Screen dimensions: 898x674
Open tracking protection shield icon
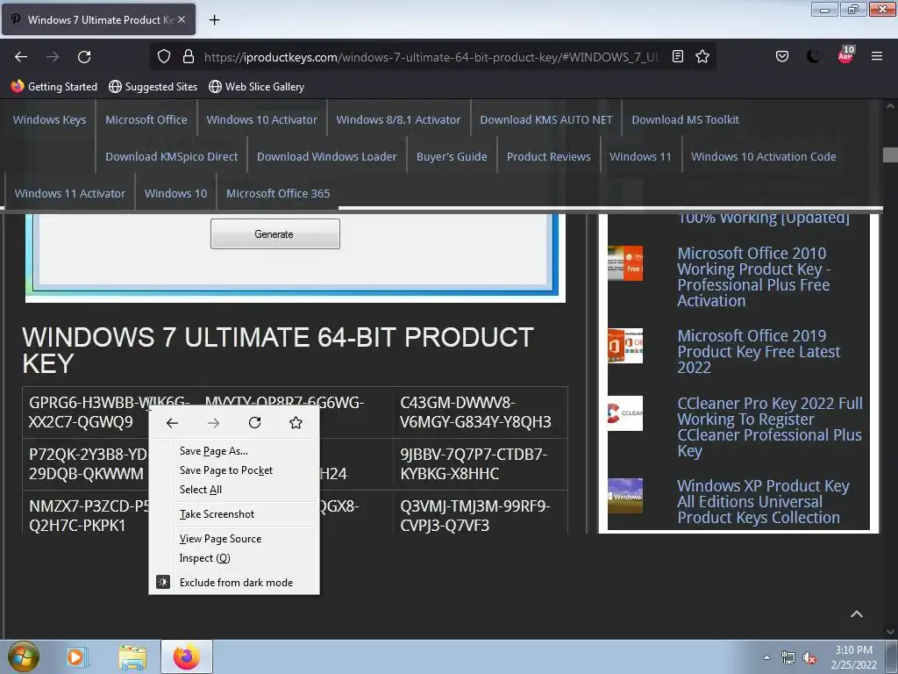pos(164,57)
